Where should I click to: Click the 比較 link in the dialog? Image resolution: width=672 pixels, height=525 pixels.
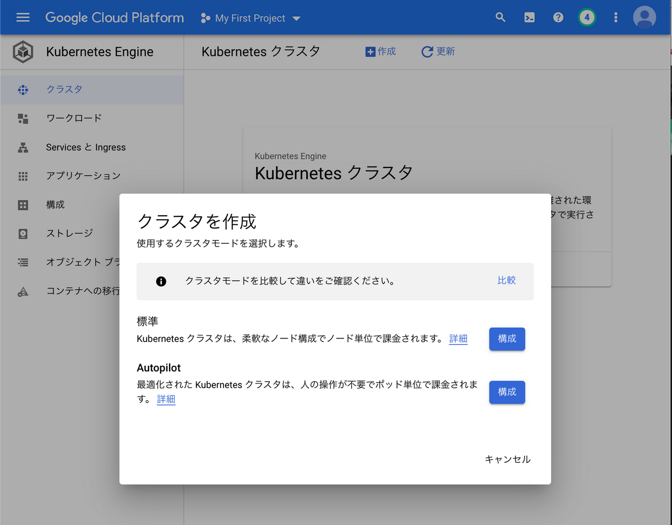pyautogui.click(x=507, y=280)
